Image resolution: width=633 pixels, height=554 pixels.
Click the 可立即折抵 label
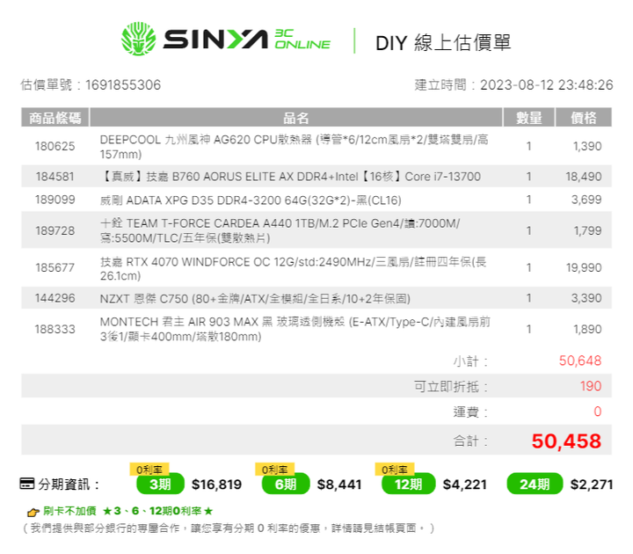451,386
